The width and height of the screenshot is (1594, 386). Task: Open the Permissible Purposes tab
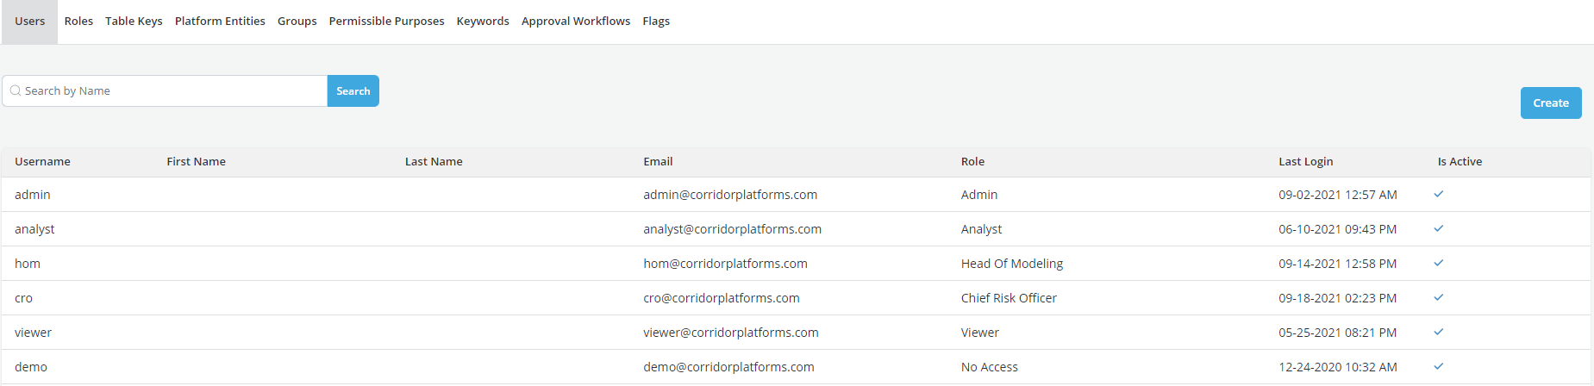click(386, 21)
